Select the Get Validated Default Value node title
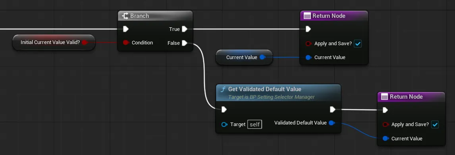This screenshot has height=155, width=455. tap(265, 89)
